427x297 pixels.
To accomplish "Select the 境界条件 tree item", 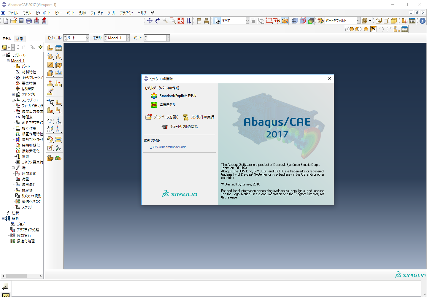I will 29,185.
